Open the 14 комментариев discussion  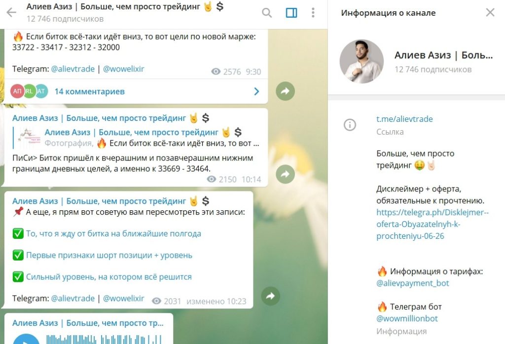coord(90,92)
